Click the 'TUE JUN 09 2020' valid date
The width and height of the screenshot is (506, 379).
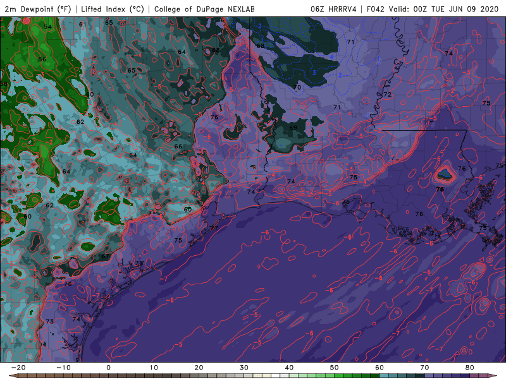[x=465, y=9]
